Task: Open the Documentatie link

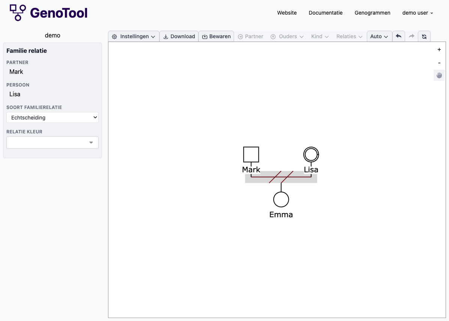Action: coord(326,13)
